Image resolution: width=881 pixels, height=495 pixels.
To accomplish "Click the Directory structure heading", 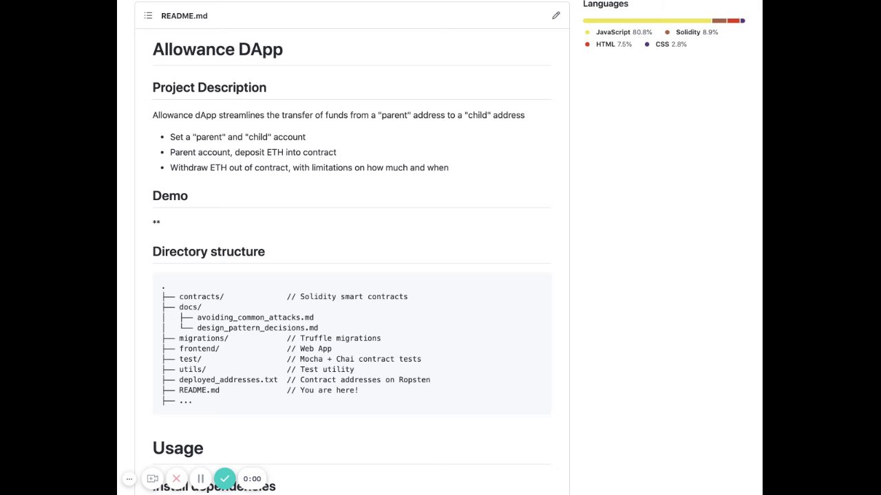I will 209,252.
